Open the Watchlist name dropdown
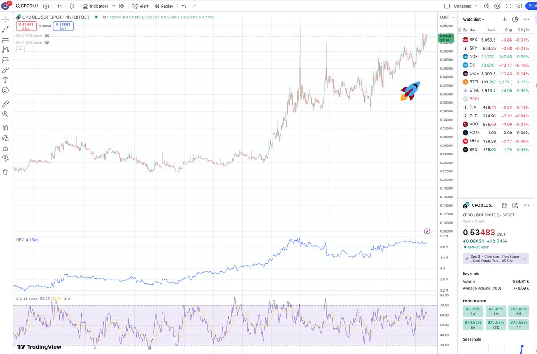Viewport: 537px width, 354px height. point(474,19)
